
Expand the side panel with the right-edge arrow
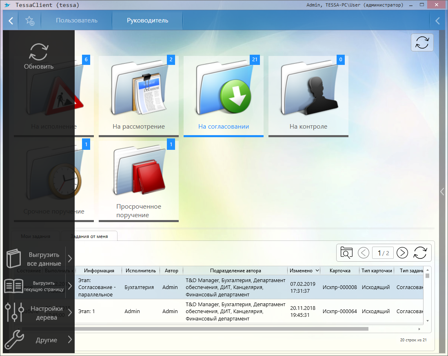pos(442,191)
